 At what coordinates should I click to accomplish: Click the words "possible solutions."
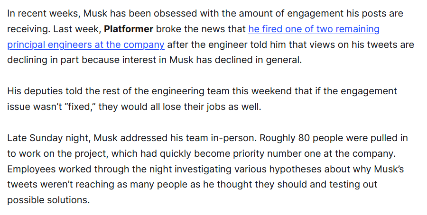(x=48, y=200)
